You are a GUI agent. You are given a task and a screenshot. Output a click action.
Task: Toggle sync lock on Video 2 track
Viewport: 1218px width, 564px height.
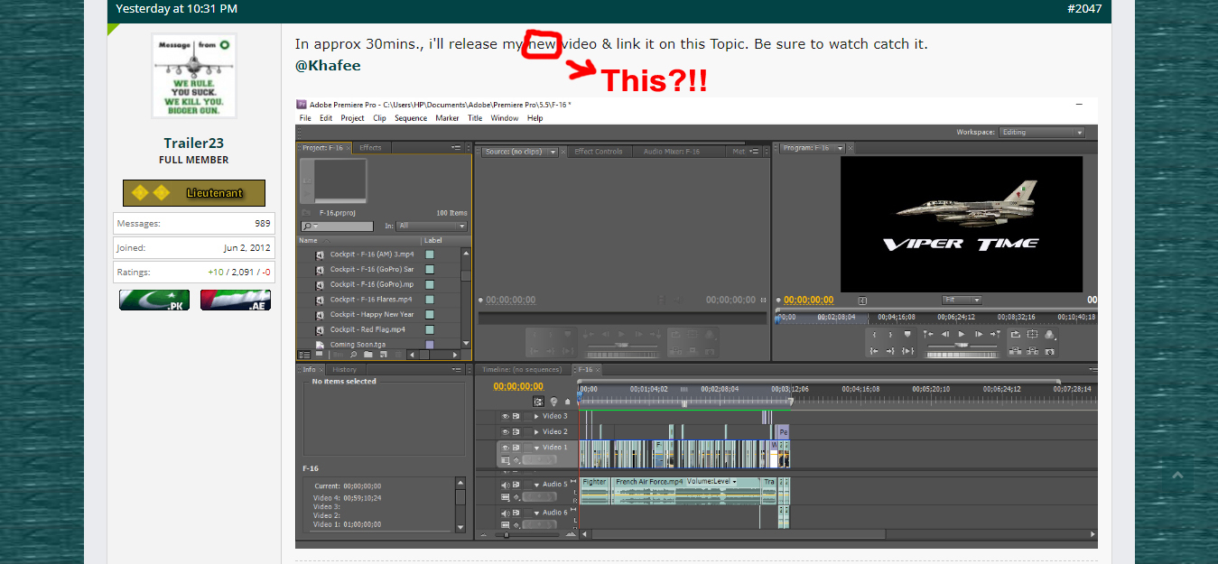click(x=516, y=431)
